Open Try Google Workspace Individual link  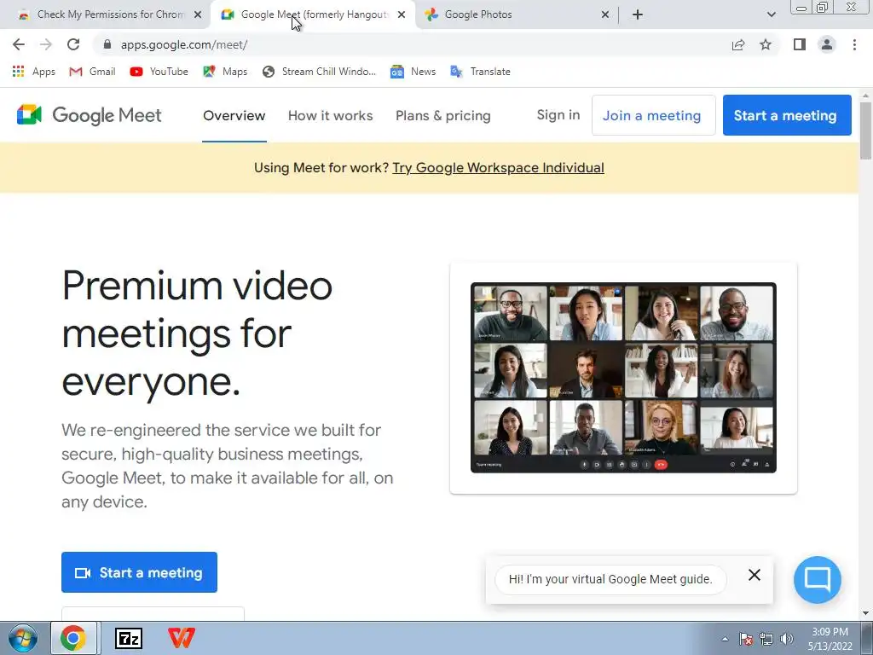(498, 168)
